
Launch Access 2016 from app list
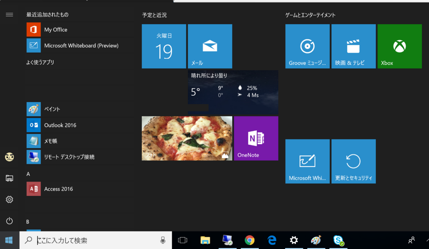tap(80, 189)
